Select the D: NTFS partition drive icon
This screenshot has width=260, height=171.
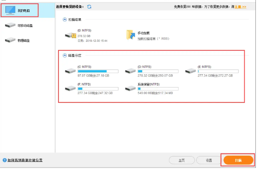click(x=130, y=71)
